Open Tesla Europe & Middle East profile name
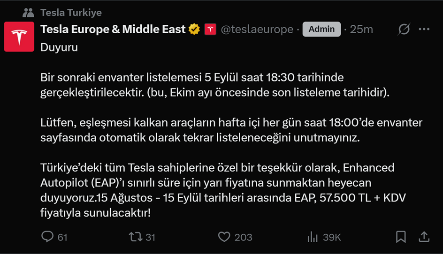Screen dimensions: 443x254 click(x=113, y=30)
